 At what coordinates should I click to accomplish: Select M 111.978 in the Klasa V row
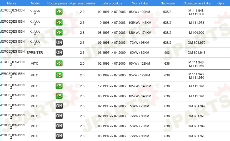coord(196,23)
